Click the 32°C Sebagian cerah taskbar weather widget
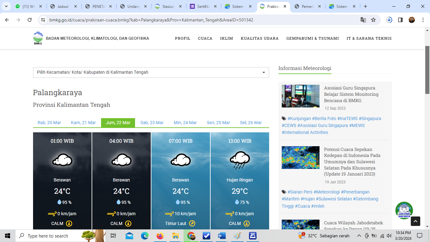 coord(324,236)
